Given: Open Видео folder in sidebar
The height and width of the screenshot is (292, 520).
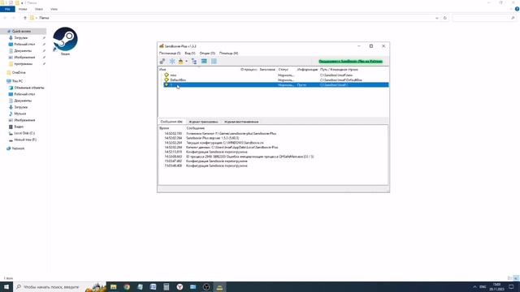Looking at the screenshot, I should click(19, 127).
